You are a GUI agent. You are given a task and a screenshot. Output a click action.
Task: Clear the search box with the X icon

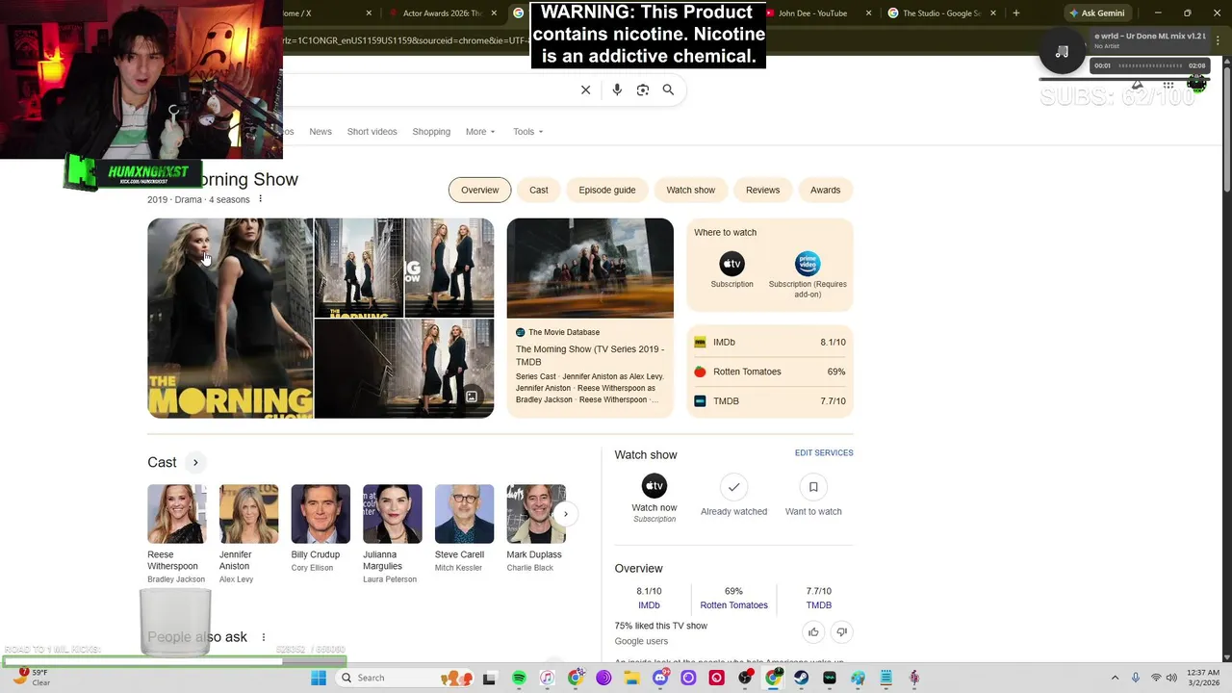click(585, 90)
